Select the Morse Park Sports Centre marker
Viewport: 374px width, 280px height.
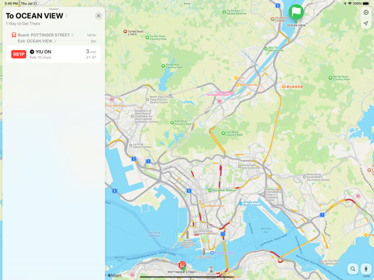(239, 166)
